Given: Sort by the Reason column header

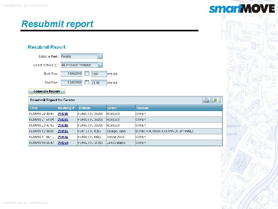Looking at the screenshot, I should [x=179, y=108].
